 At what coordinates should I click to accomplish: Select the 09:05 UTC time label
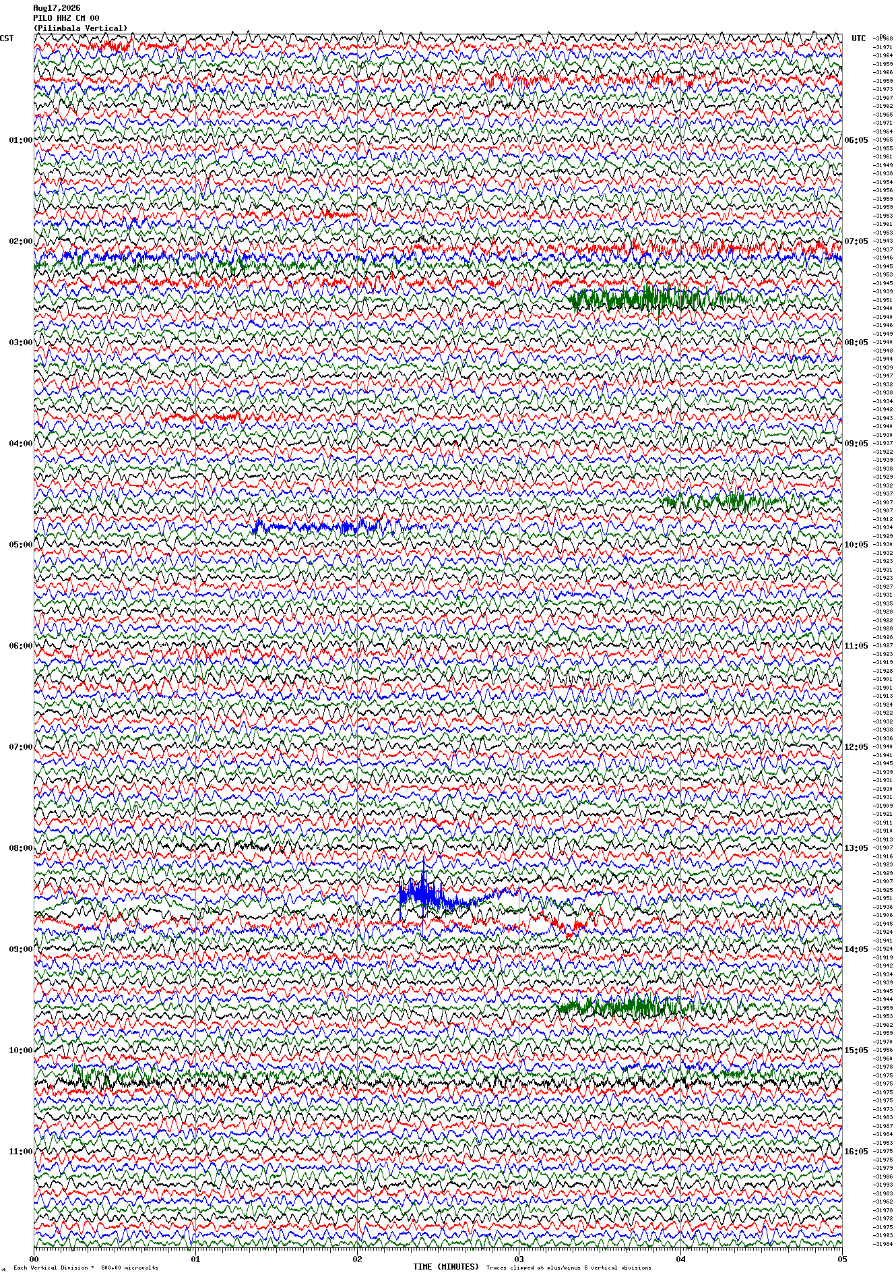[856, 444]
